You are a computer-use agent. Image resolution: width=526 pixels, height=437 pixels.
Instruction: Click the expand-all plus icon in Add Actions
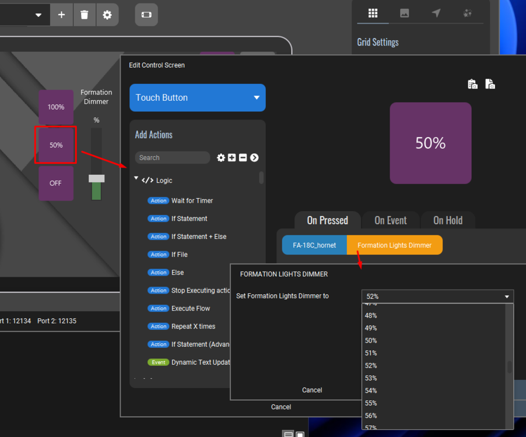(232, 157)
